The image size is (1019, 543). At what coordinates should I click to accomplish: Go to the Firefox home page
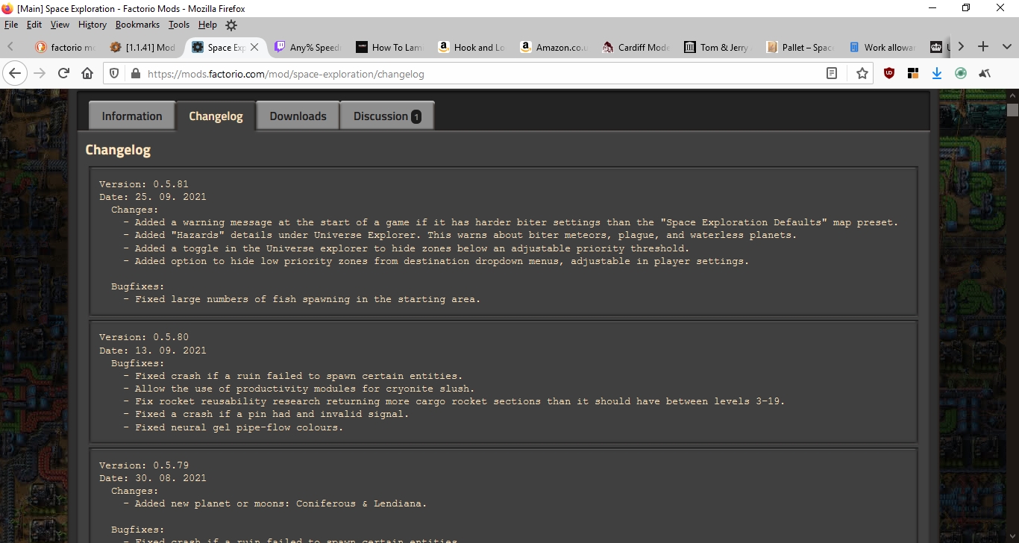(87, 73)
